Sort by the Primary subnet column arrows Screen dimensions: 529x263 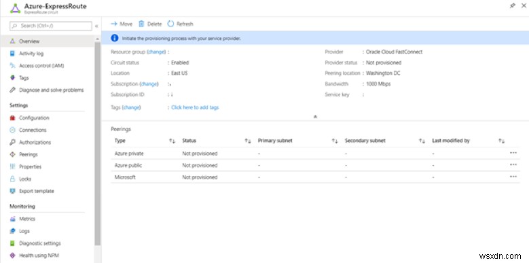(x=335, y=141)
